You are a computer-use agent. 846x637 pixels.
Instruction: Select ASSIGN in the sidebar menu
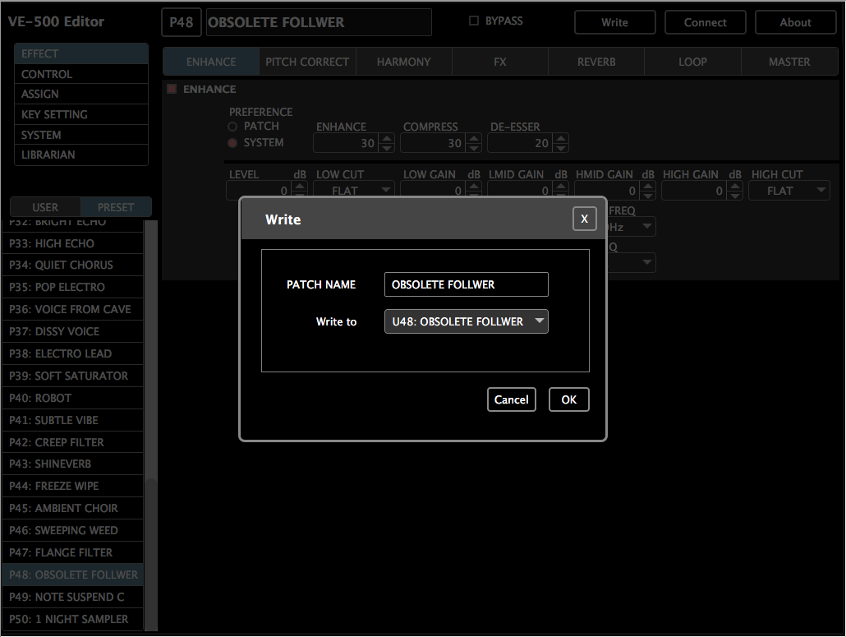[x=81, y=94]
